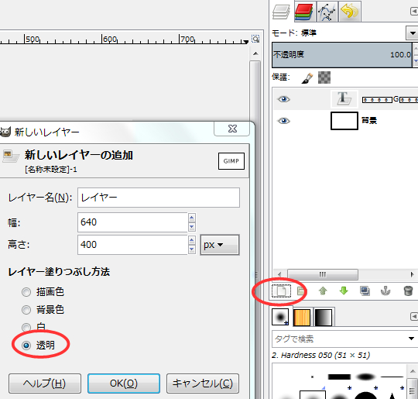Confirm with the OK(O) button
Screen dimensions: 418x399
click(124, 384)
